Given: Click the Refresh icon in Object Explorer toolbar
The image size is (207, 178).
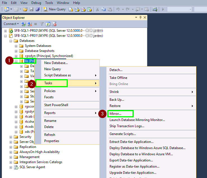Looking at the screenshot, I should coord(48,24).
